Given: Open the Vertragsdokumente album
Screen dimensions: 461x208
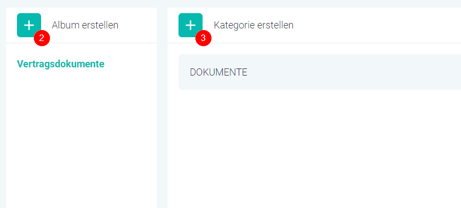Looking at the screenshot, I should tap(61, 64).
